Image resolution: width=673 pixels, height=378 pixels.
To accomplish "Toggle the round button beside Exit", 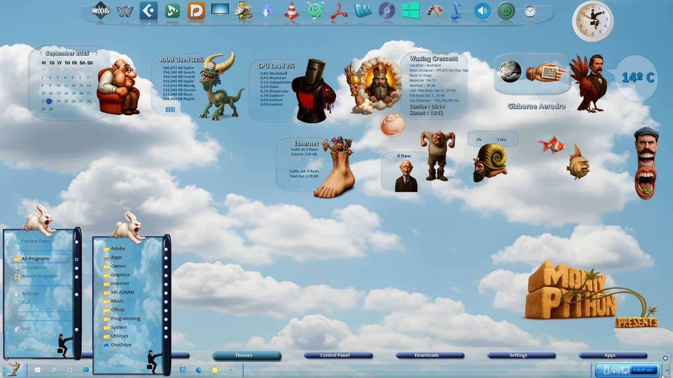I will pos(76,329).
